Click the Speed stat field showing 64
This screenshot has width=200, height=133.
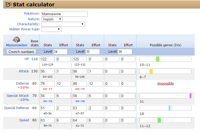coord(80,120)
